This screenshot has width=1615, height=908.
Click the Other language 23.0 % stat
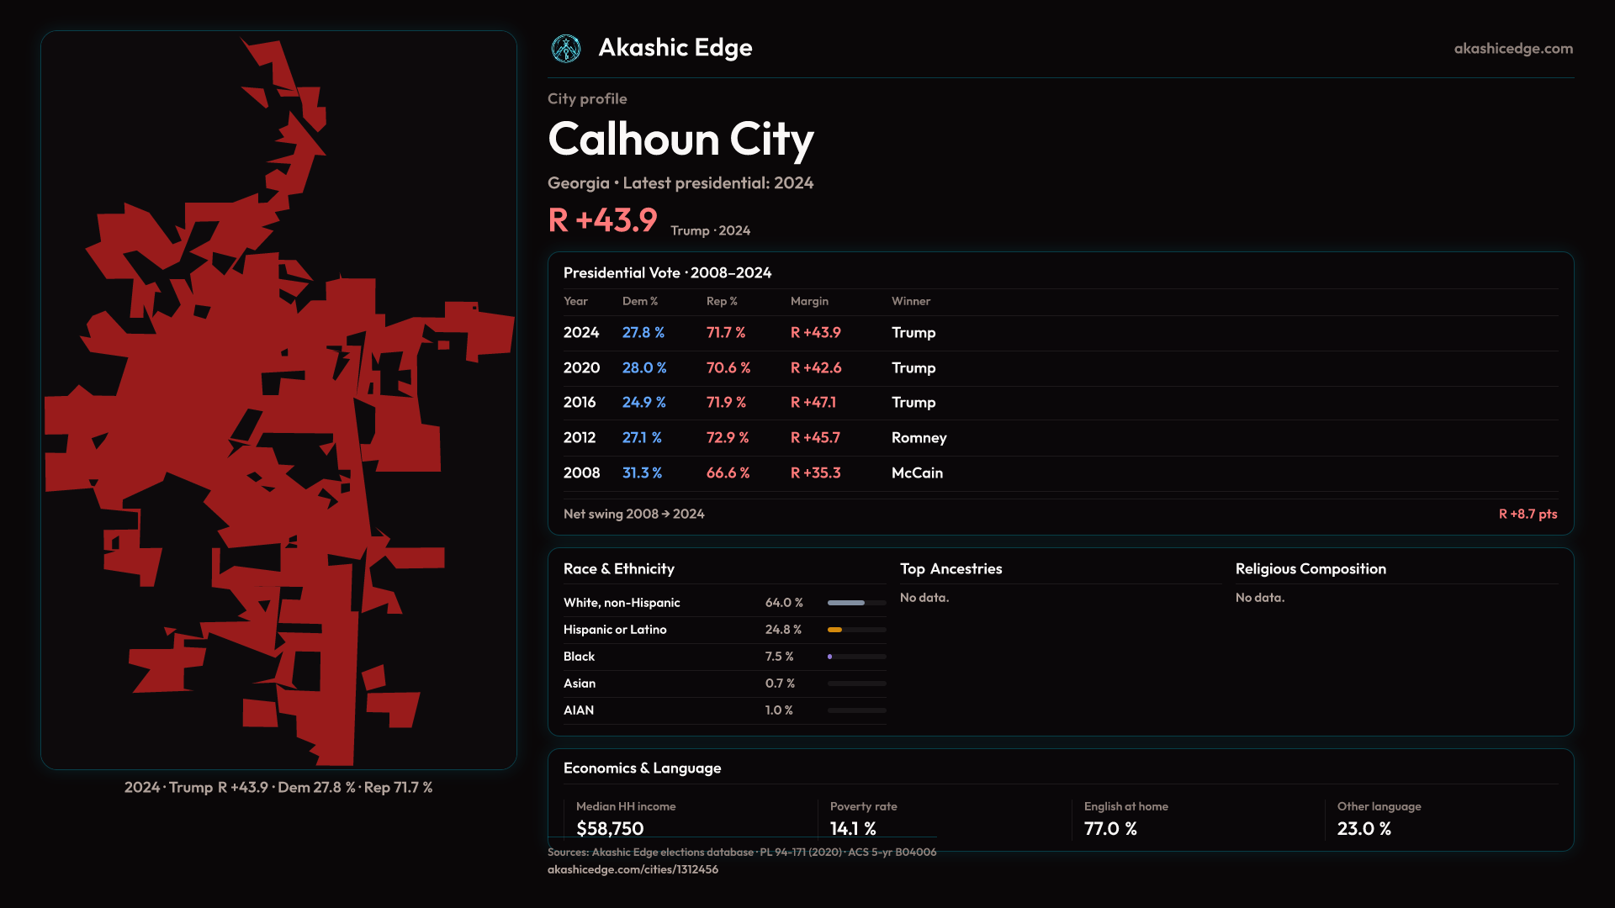(x=1363, y=828)
